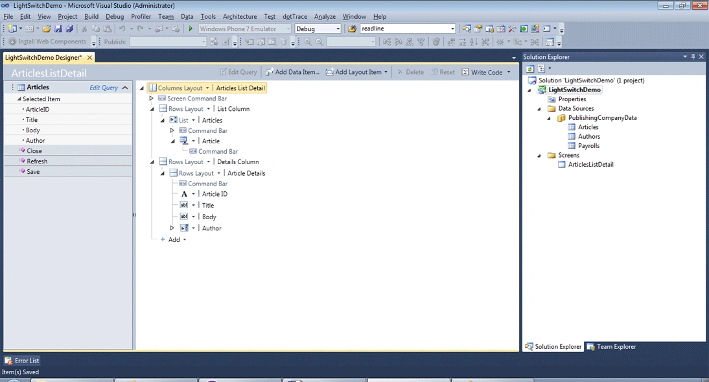Click the Write Code button icon

tap(465, 72)
